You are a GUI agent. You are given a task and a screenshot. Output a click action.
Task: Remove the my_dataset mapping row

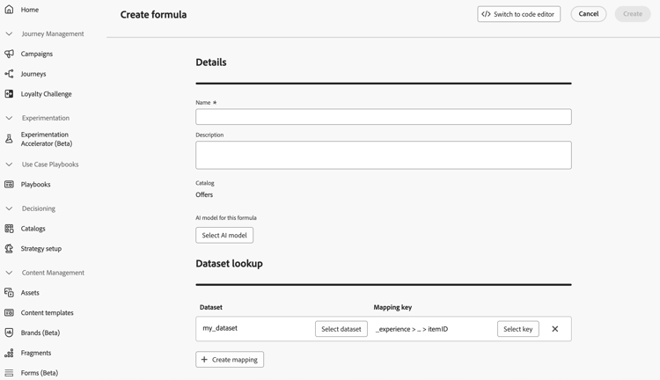click(554, 329)
